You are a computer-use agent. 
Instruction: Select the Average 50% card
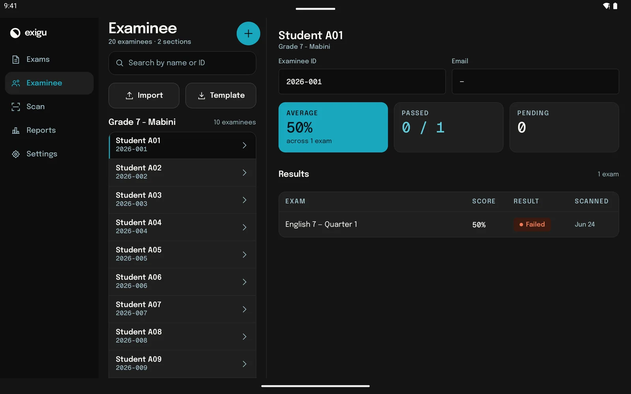click(333, 127)
